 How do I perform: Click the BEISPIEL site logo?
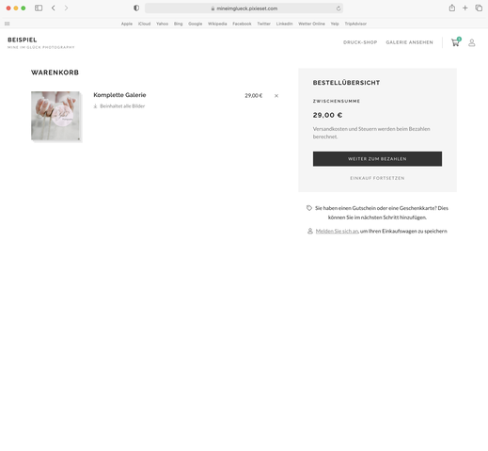[23, 40]
